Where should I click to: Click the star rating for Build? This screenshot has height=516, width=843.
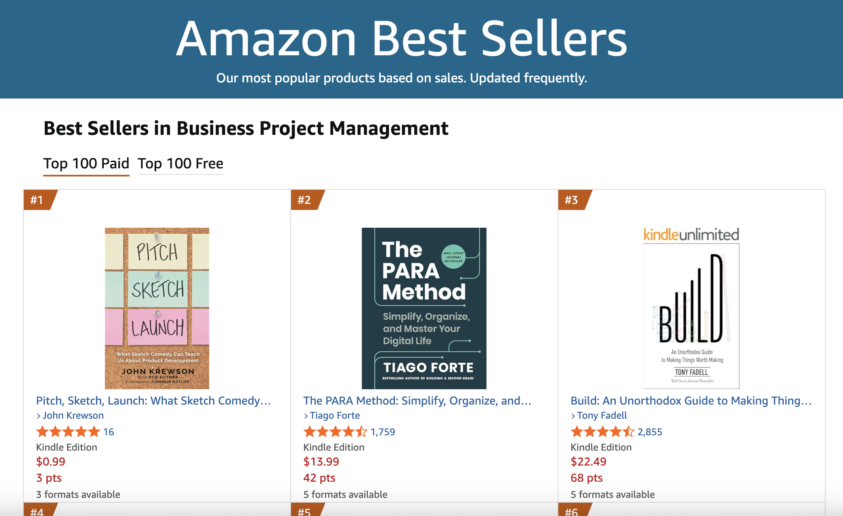[x=602, y=432]
